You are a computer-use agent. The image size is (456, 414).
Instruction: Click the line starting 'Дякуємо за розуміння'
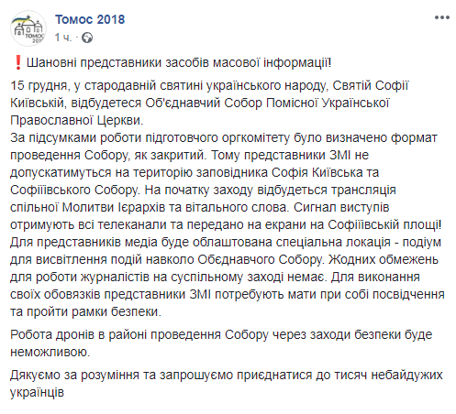[x=227, y=375]
